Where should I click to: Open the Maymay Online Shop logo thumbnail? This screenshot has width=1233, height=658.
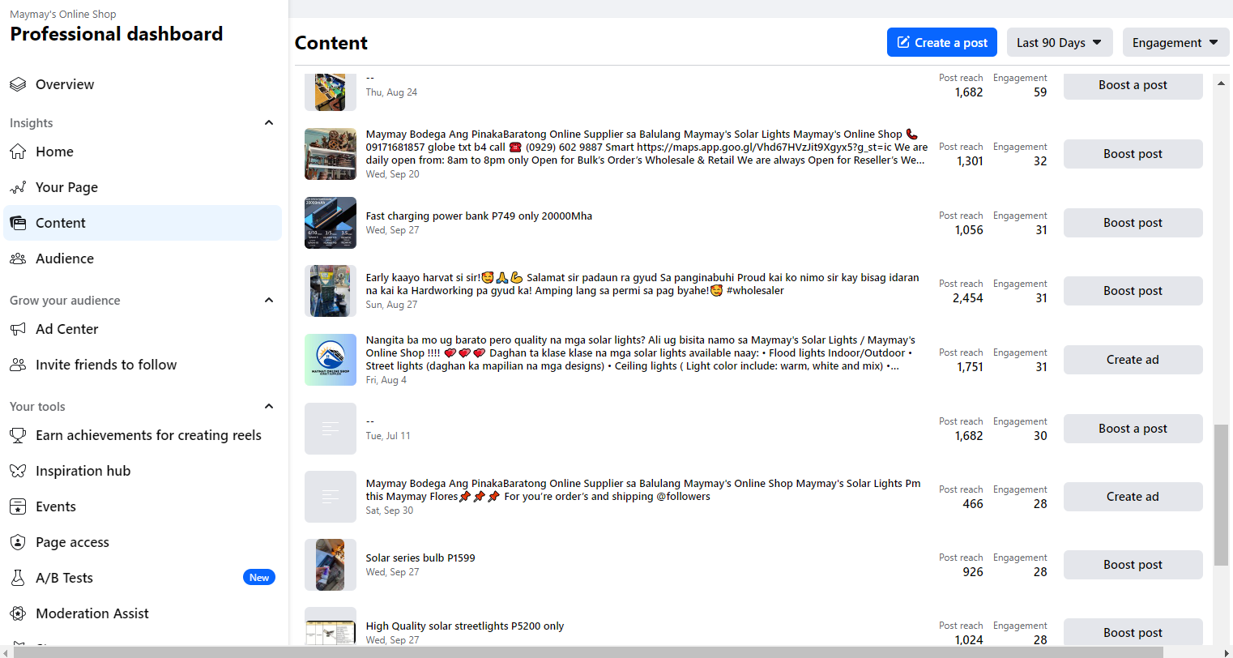[x=331, y=360]
